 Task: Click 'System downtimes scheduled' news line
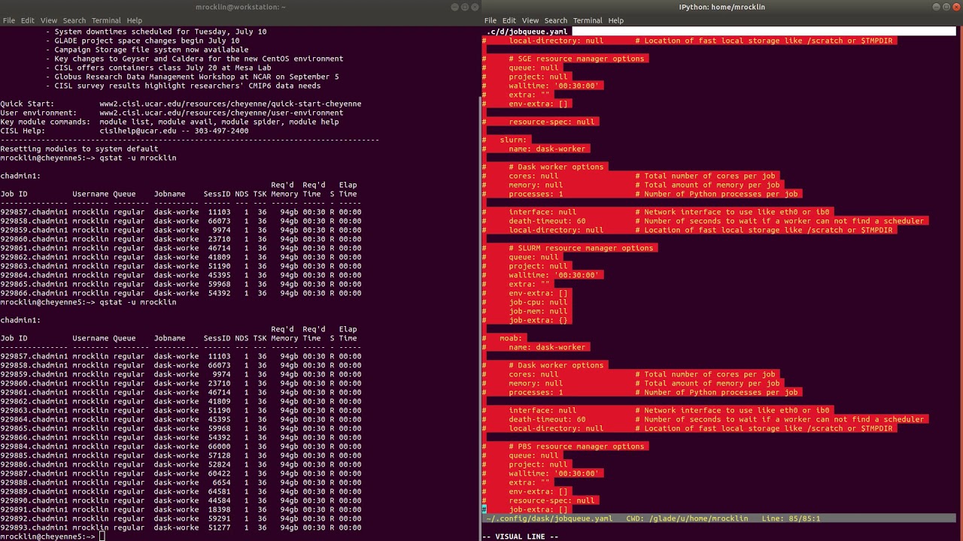pos(156,32)
